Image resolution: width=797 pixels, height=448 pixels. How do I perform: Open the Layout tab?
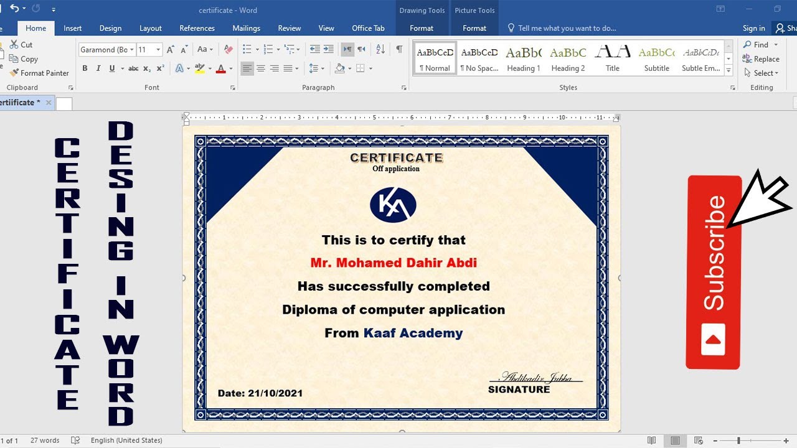[x=150, y=28]
